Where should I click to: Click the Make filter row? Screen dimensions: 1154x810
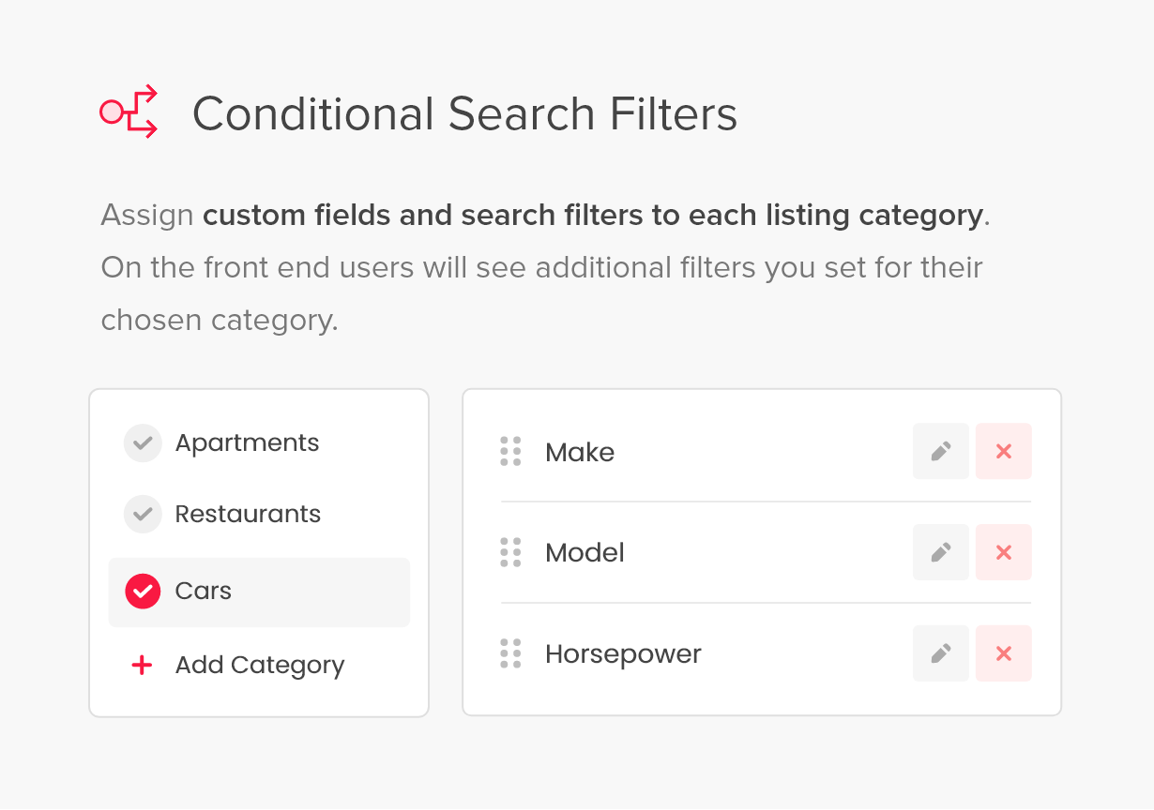[580, 451]
